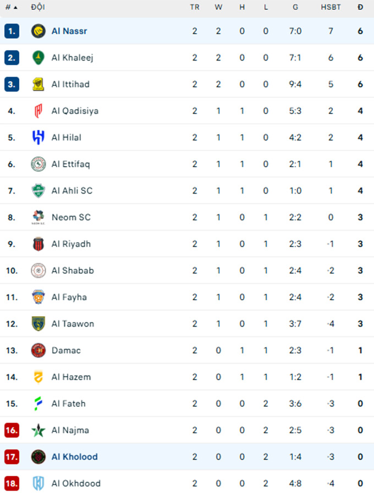Click the Al Nassr club logo
Viewport: 374px width, 496px height.
coord(38,31)
